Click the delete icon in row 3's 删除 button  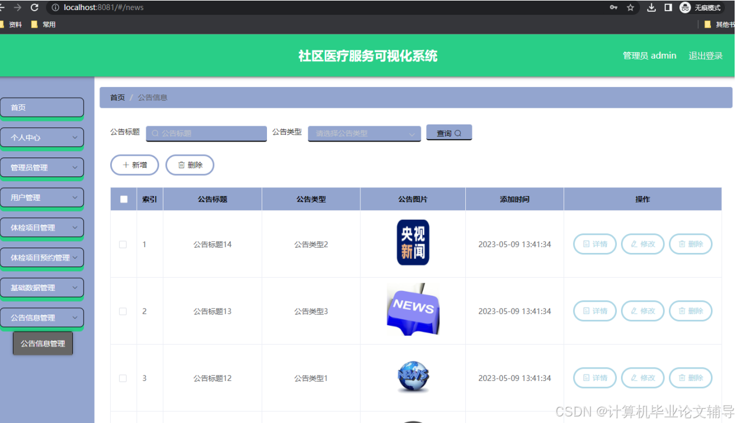click(x=682, y=378)
